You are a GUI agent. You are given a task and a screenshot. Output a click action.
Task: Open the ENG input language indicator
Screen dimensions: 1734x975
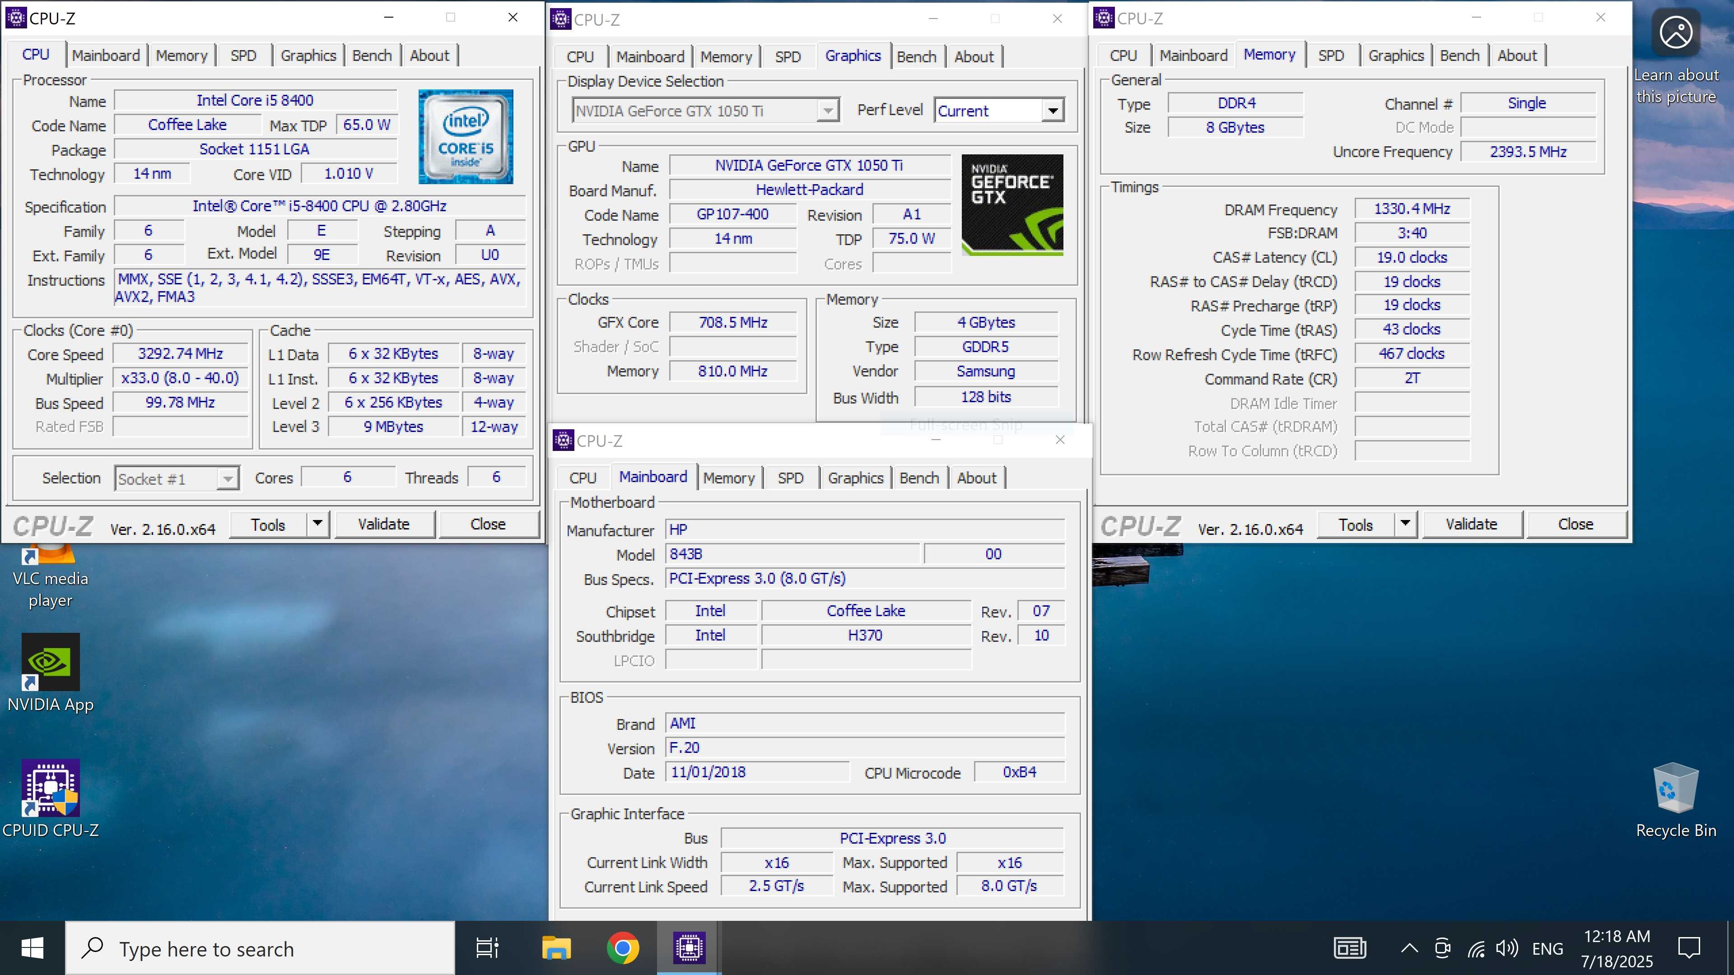1547,948
